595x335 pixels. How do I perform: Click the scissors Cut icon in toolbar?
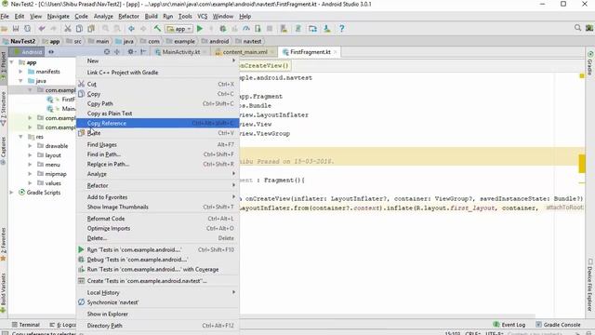coord(68,29)
